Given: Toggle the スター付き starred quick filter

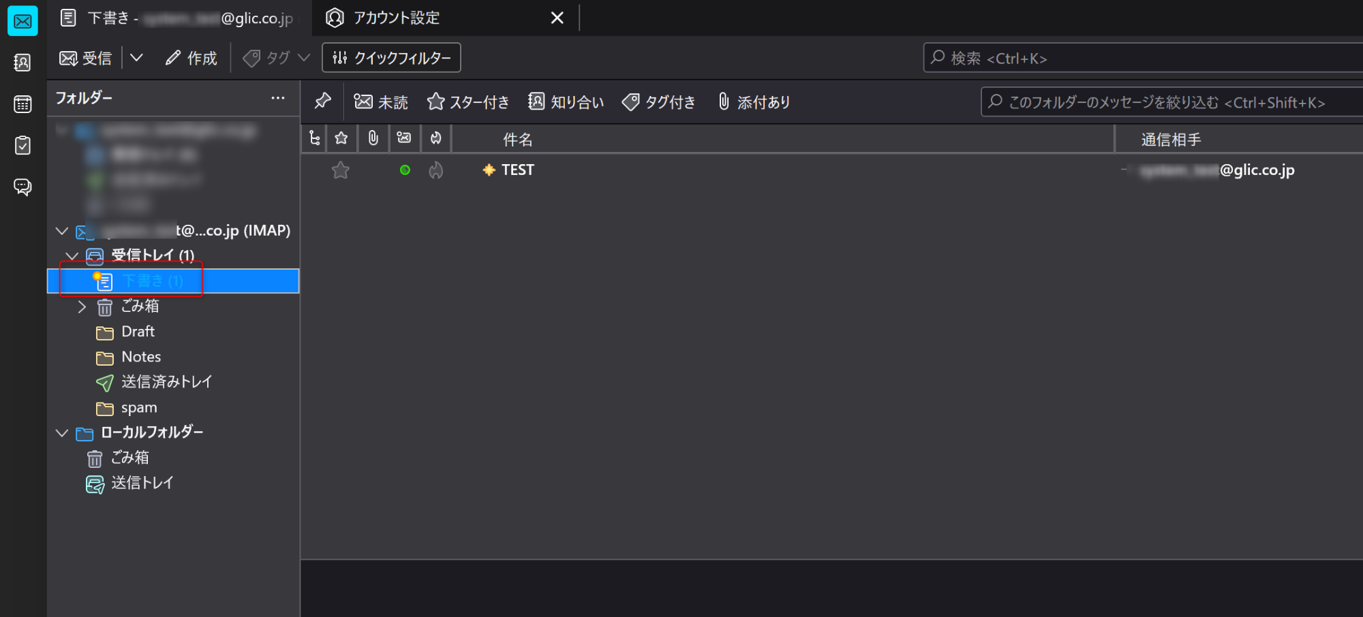Looking at the screenshot, I should click(468, 102).
